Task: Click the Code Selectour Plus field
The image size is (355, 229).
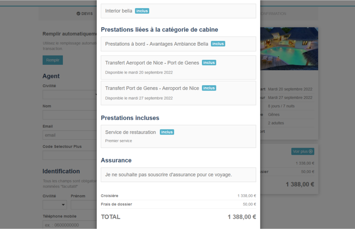Action: click(x=69, y=155)
